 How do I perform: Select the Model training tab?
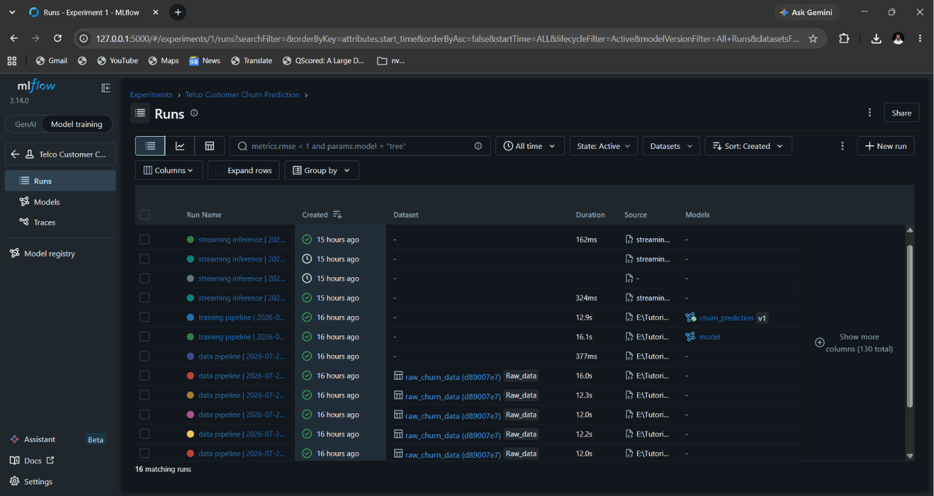pos(77,124)
